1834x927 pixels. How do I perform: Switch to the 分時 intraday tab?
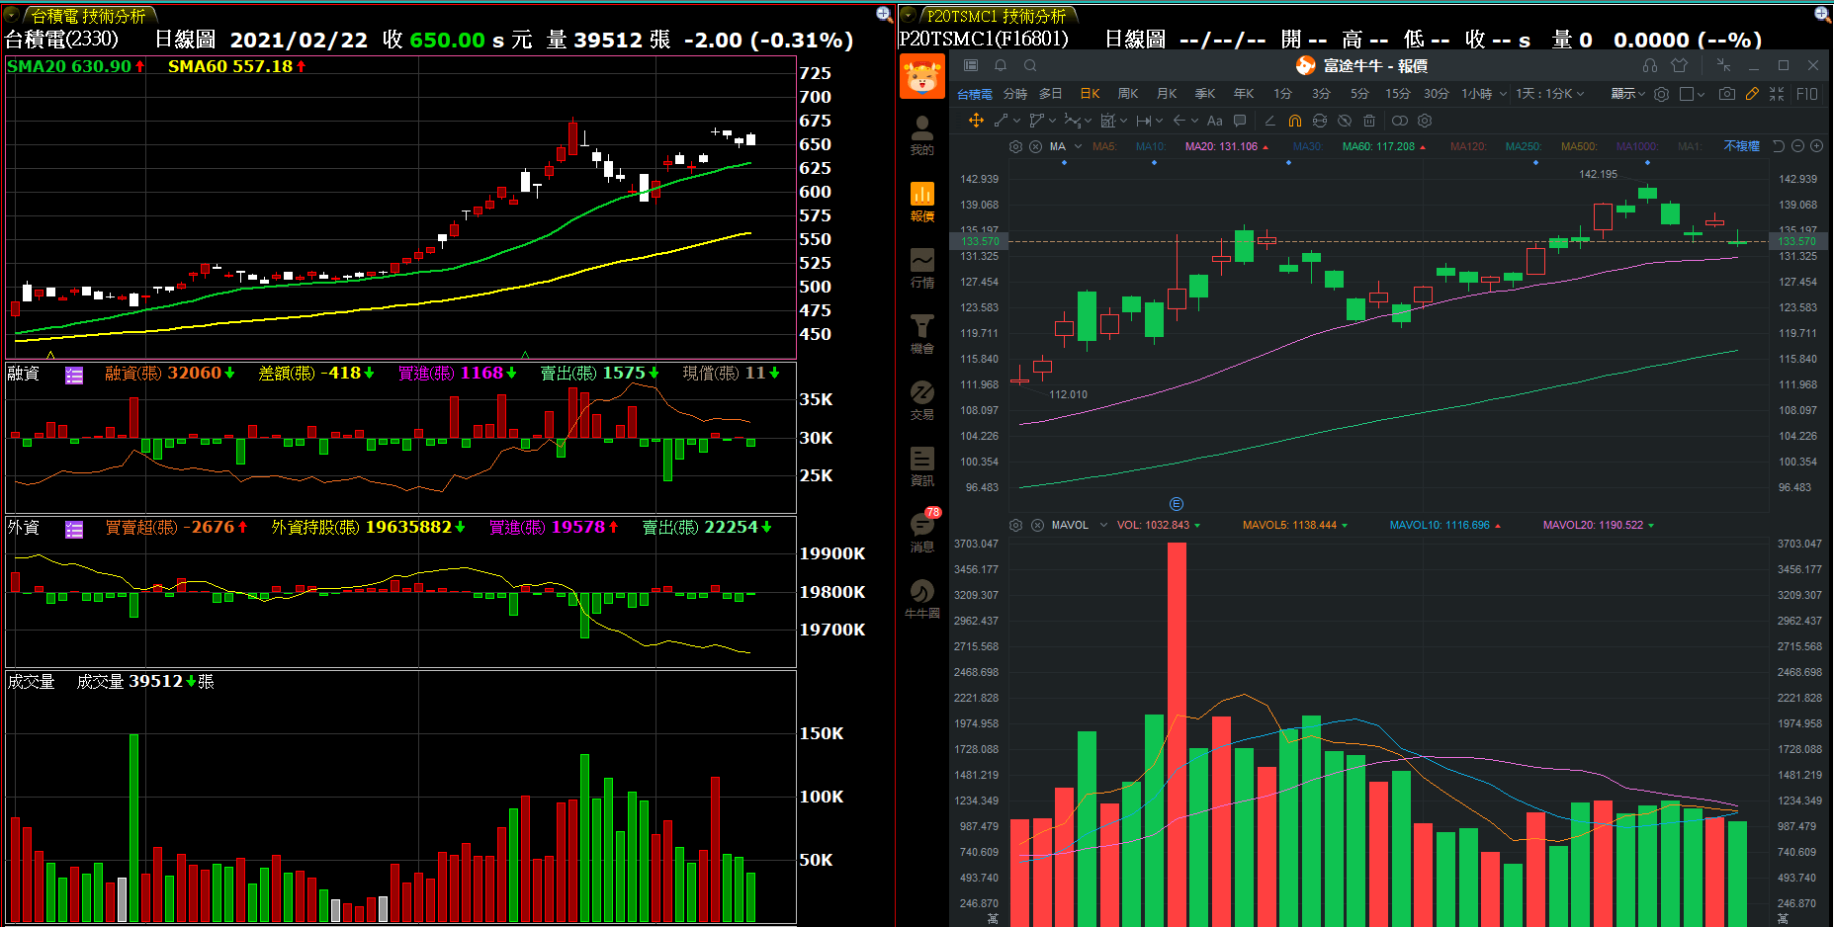(1014, 94)
